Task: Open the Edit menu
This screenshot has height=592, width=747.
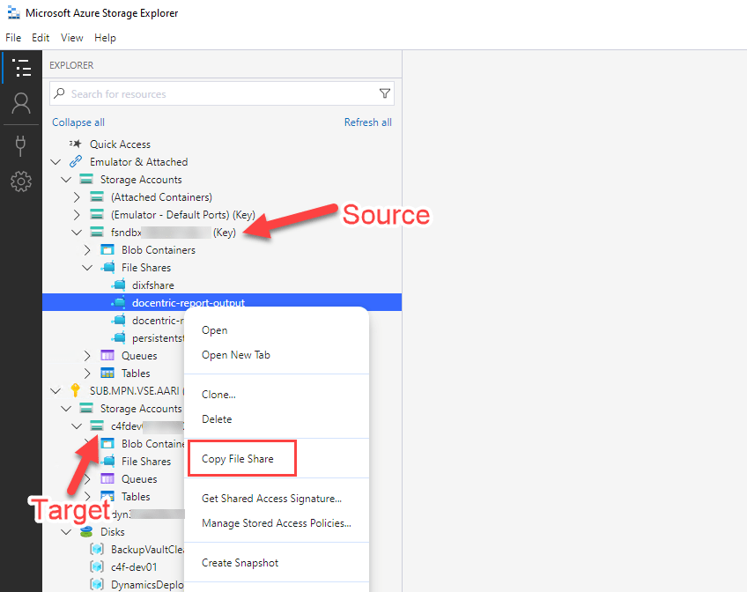Action: pos(41,38)
